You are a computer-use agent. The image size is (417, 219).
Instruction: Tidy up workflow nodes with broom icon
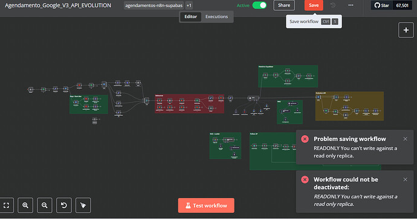pyautogui.click(x=83, y=205)
